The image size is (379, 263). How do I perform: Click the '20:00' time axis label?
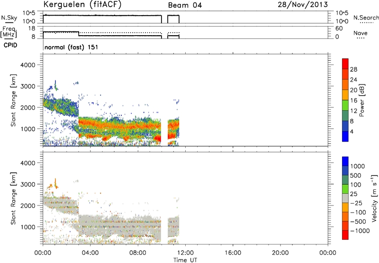click(x=280, y=253)
